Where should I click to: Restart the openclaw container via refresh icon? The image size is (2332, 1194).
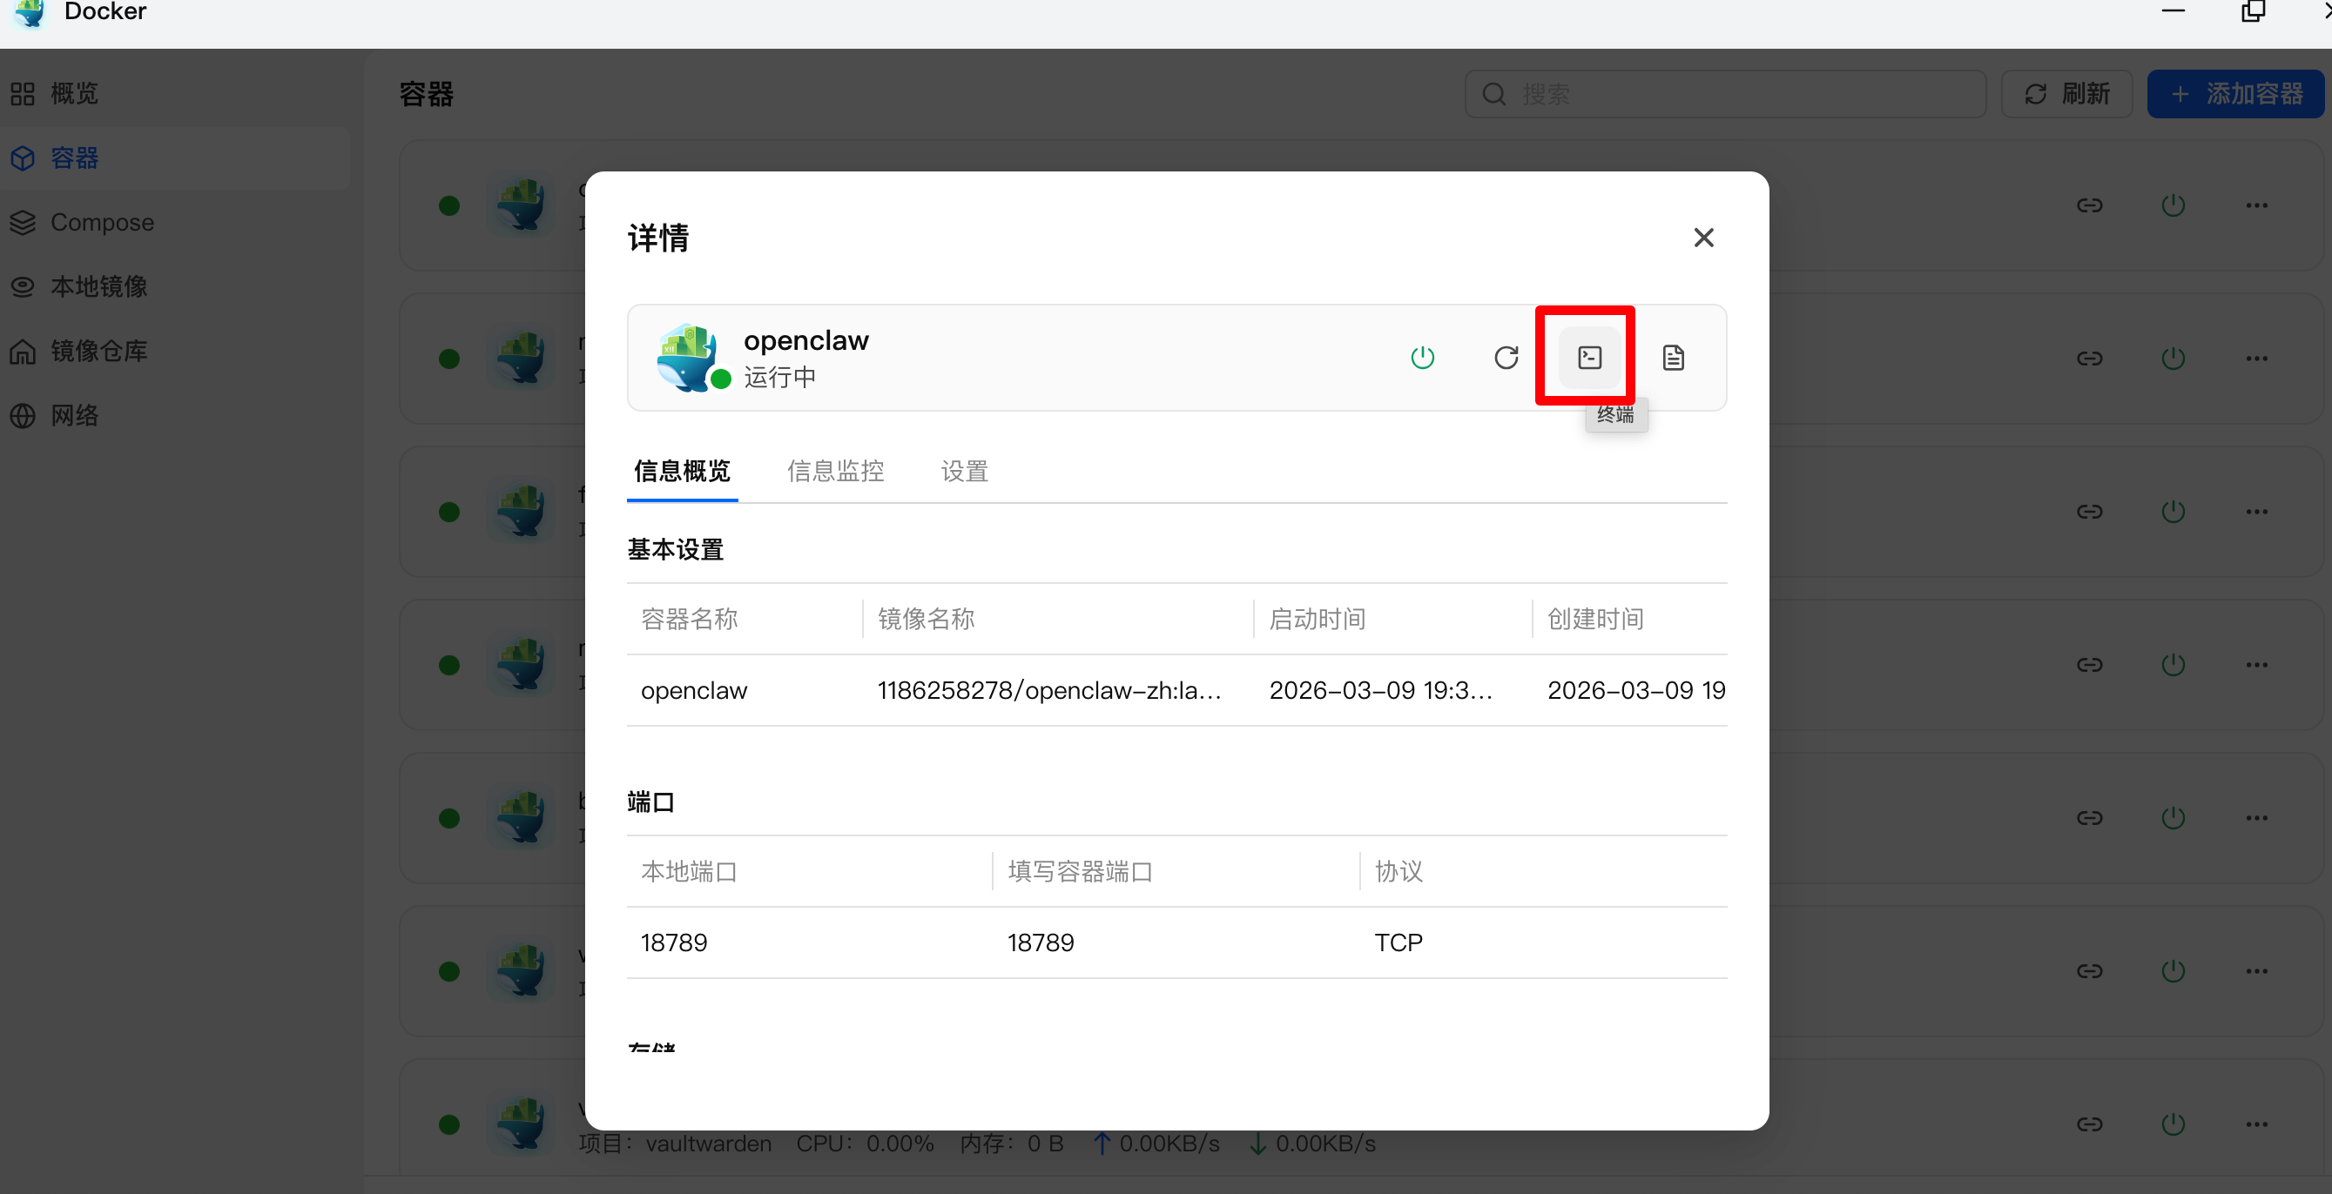pos(1506,358)
